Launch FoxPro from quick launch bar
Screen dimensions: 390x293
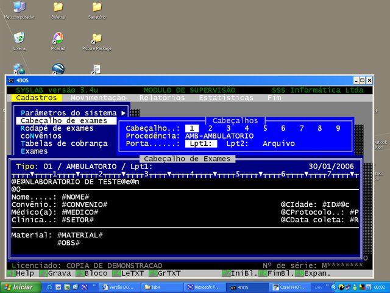(85, 288)
